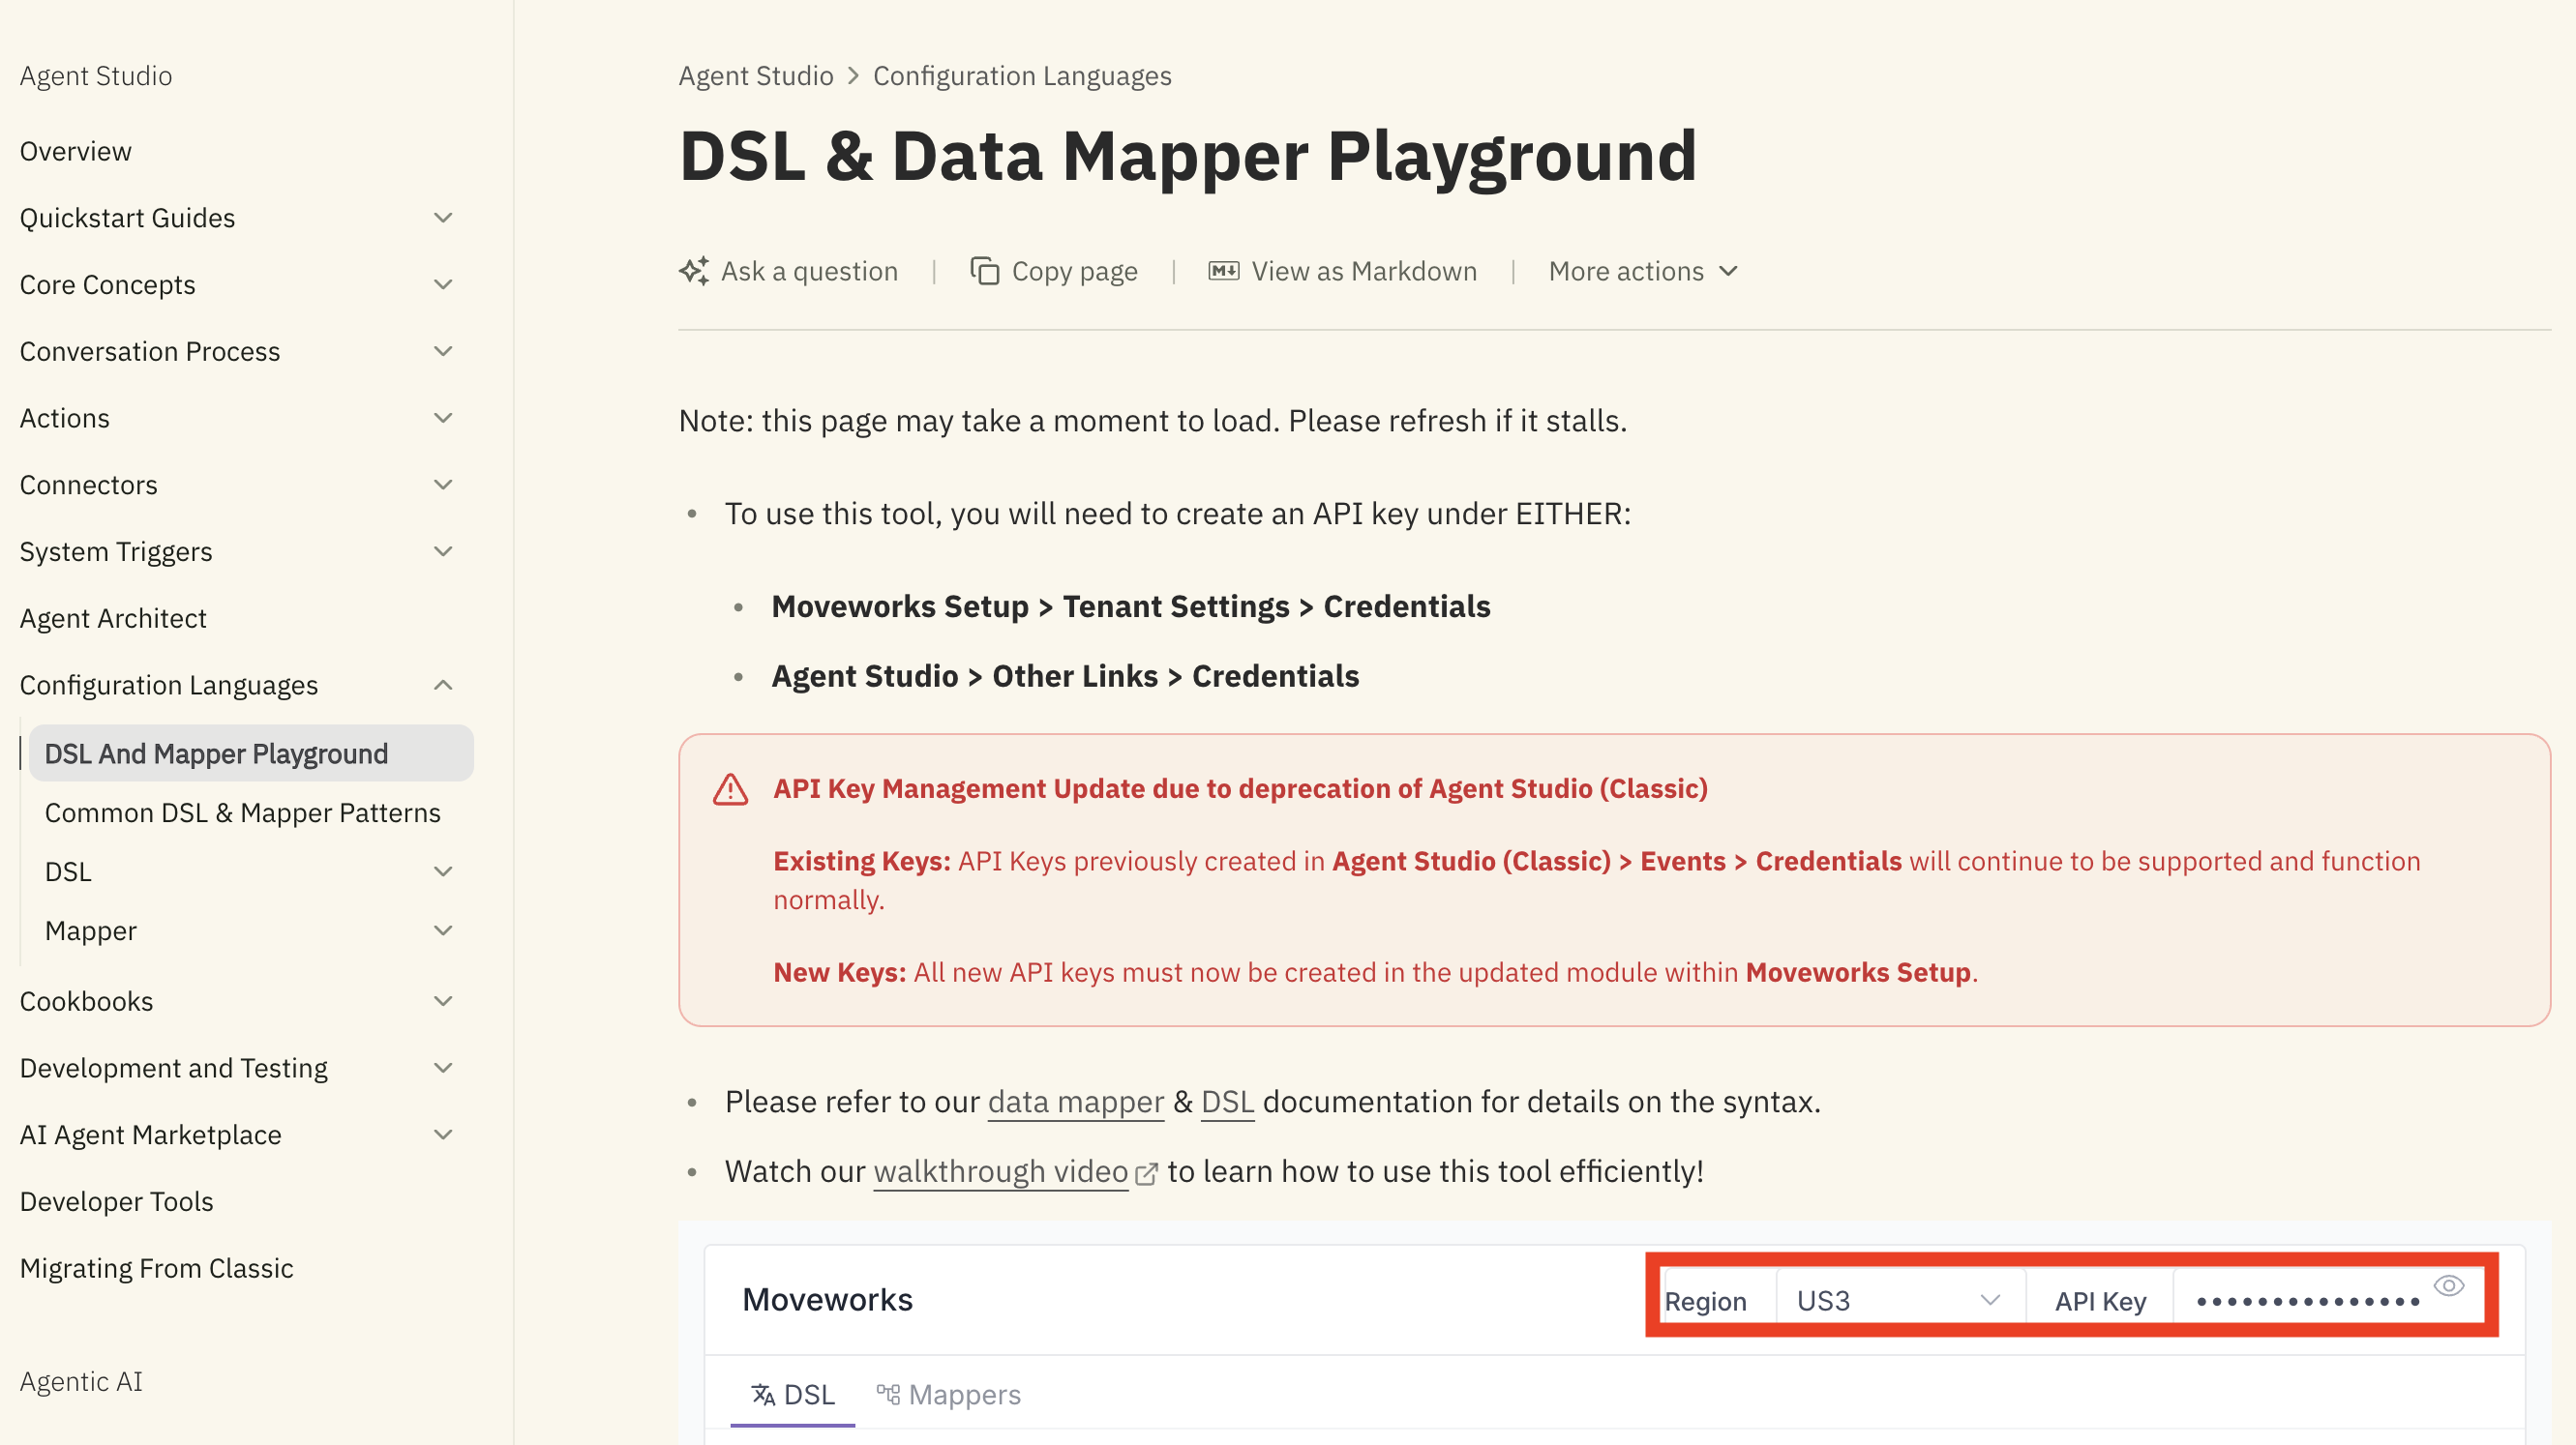Click the Ask a question button
The width and height of the screenshot is (2576, 1445).
pos(789,271)
